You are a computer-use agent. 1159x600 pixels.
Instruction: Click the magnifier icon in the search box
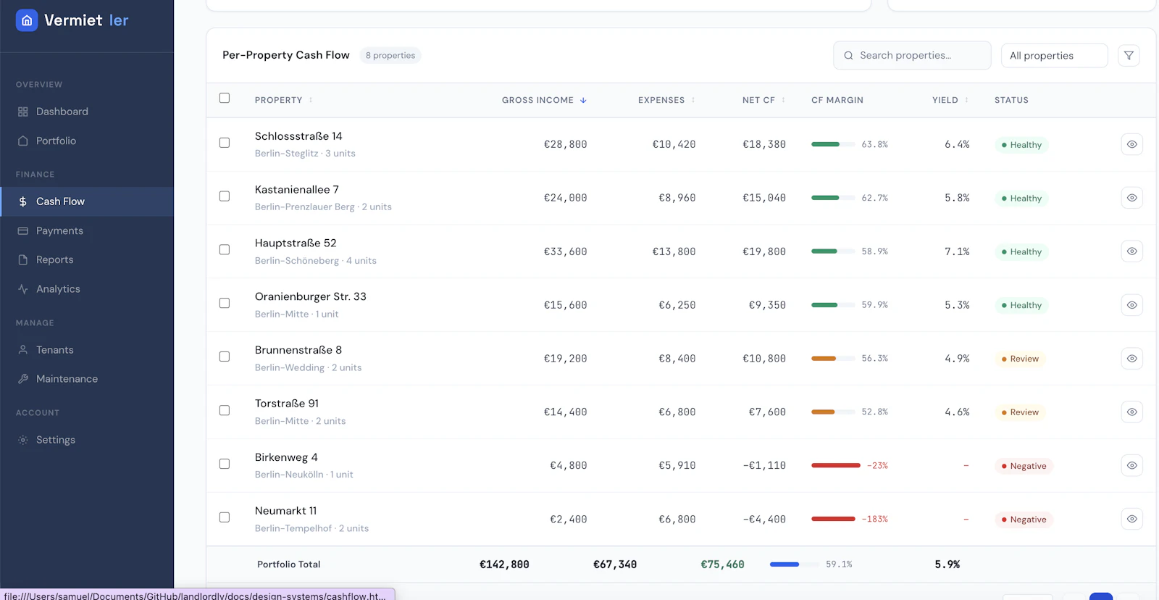coord(848,56)
